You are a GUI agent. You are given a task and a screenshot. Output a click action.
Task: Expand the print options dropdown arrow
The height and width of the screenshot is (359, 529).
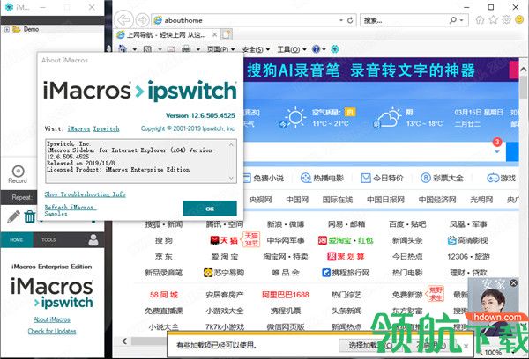pos(198,49)
